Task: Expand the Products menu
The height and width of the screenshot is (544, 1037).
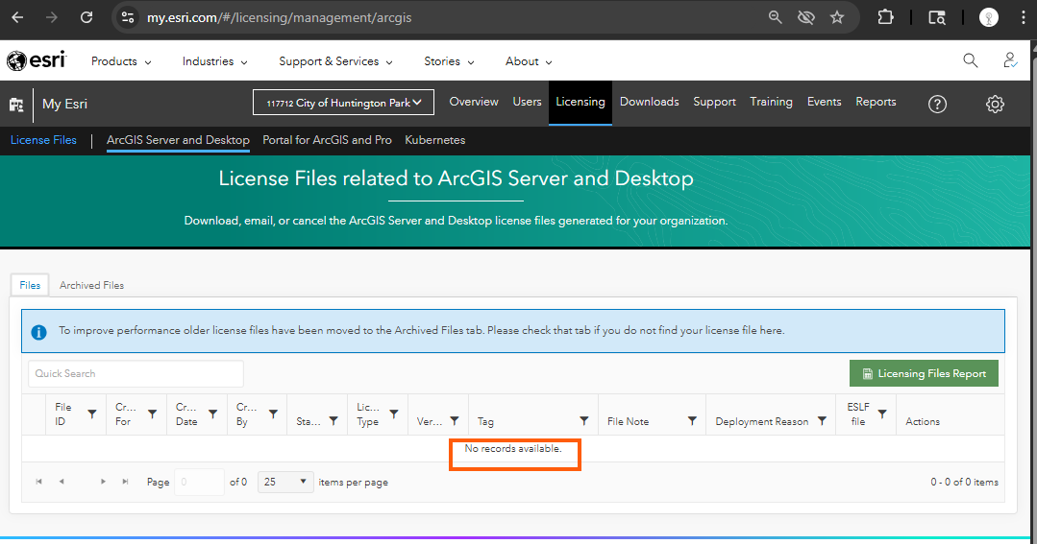Action: click(121, 61)
